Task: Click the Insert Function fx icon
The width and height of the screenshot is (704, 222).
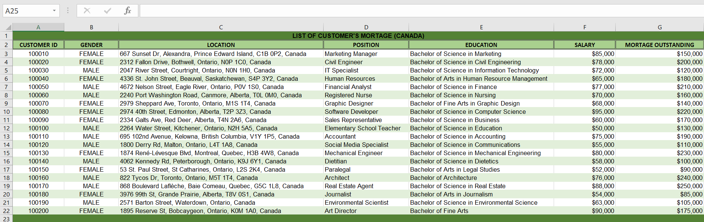Action: coord(127,11)
